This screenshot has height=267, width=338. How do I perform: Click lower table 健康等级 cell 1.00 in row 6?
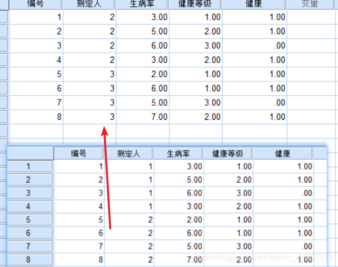pyautogui.click(x=228, y=233)
